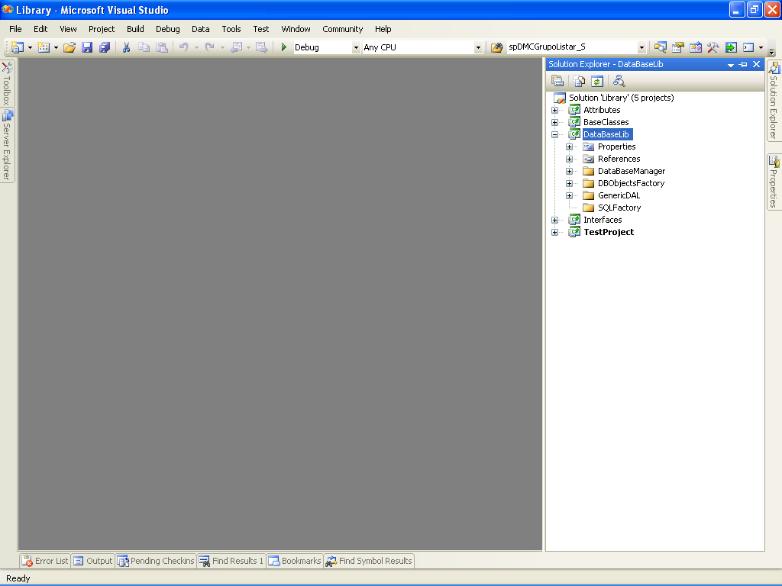The width and height of the screenshot is (782, 586).
Task: Open the Debug configuration dropdown
Action: [x=356, y=47]
